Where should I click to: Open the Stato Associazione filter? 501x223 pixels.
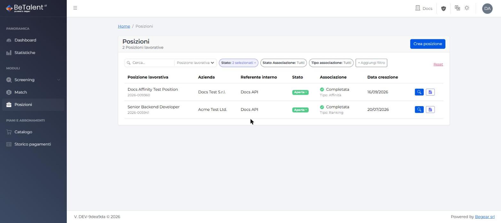[x=283, y=63]
